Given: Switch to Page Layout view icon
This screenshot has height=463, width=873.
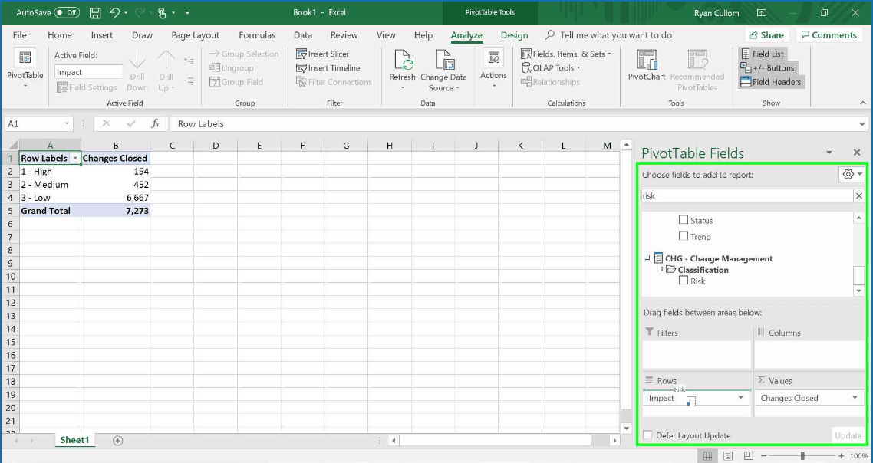Looking at the screenshot, I should (x=728, y=456).
